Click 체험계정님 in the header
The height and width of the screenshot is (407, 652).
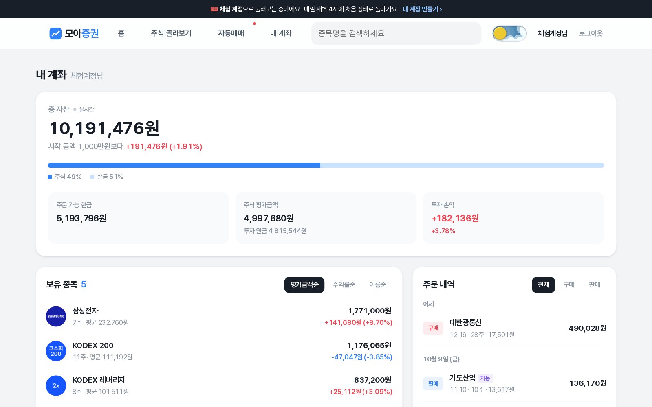(x=553, y=33)
